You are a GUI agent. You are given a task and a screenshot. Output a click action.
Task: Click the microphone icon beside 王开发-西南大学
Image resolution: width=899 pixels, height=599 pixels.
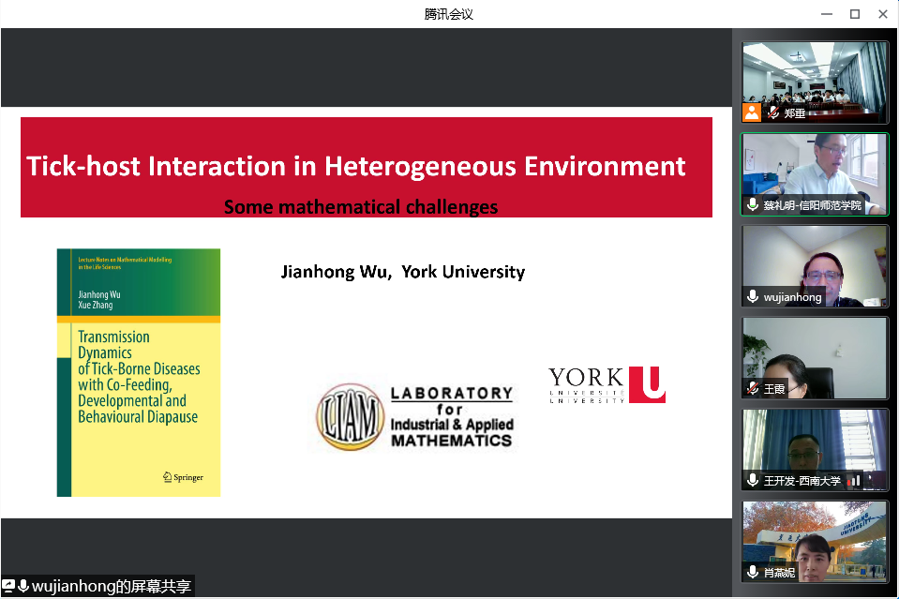click(x=753, y=480)
